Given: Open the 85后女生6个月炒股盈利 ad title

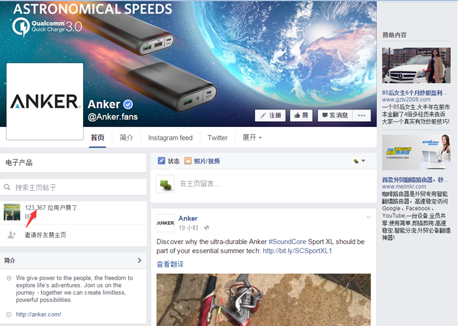Looking at the screenshot, I should tap(415, 92).
